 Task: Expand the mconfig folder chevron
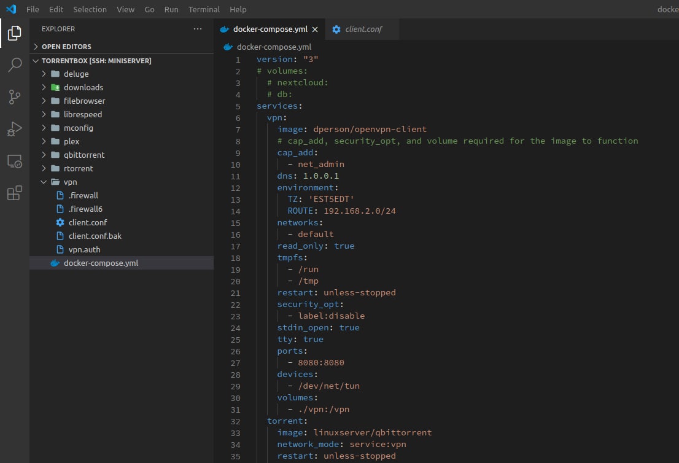pos(44,128)
